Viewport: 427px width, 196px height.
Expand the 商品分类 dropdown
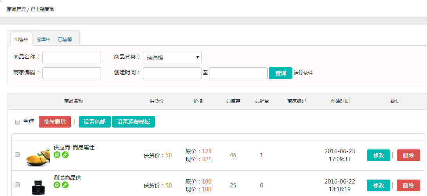(x=172, y=58)
